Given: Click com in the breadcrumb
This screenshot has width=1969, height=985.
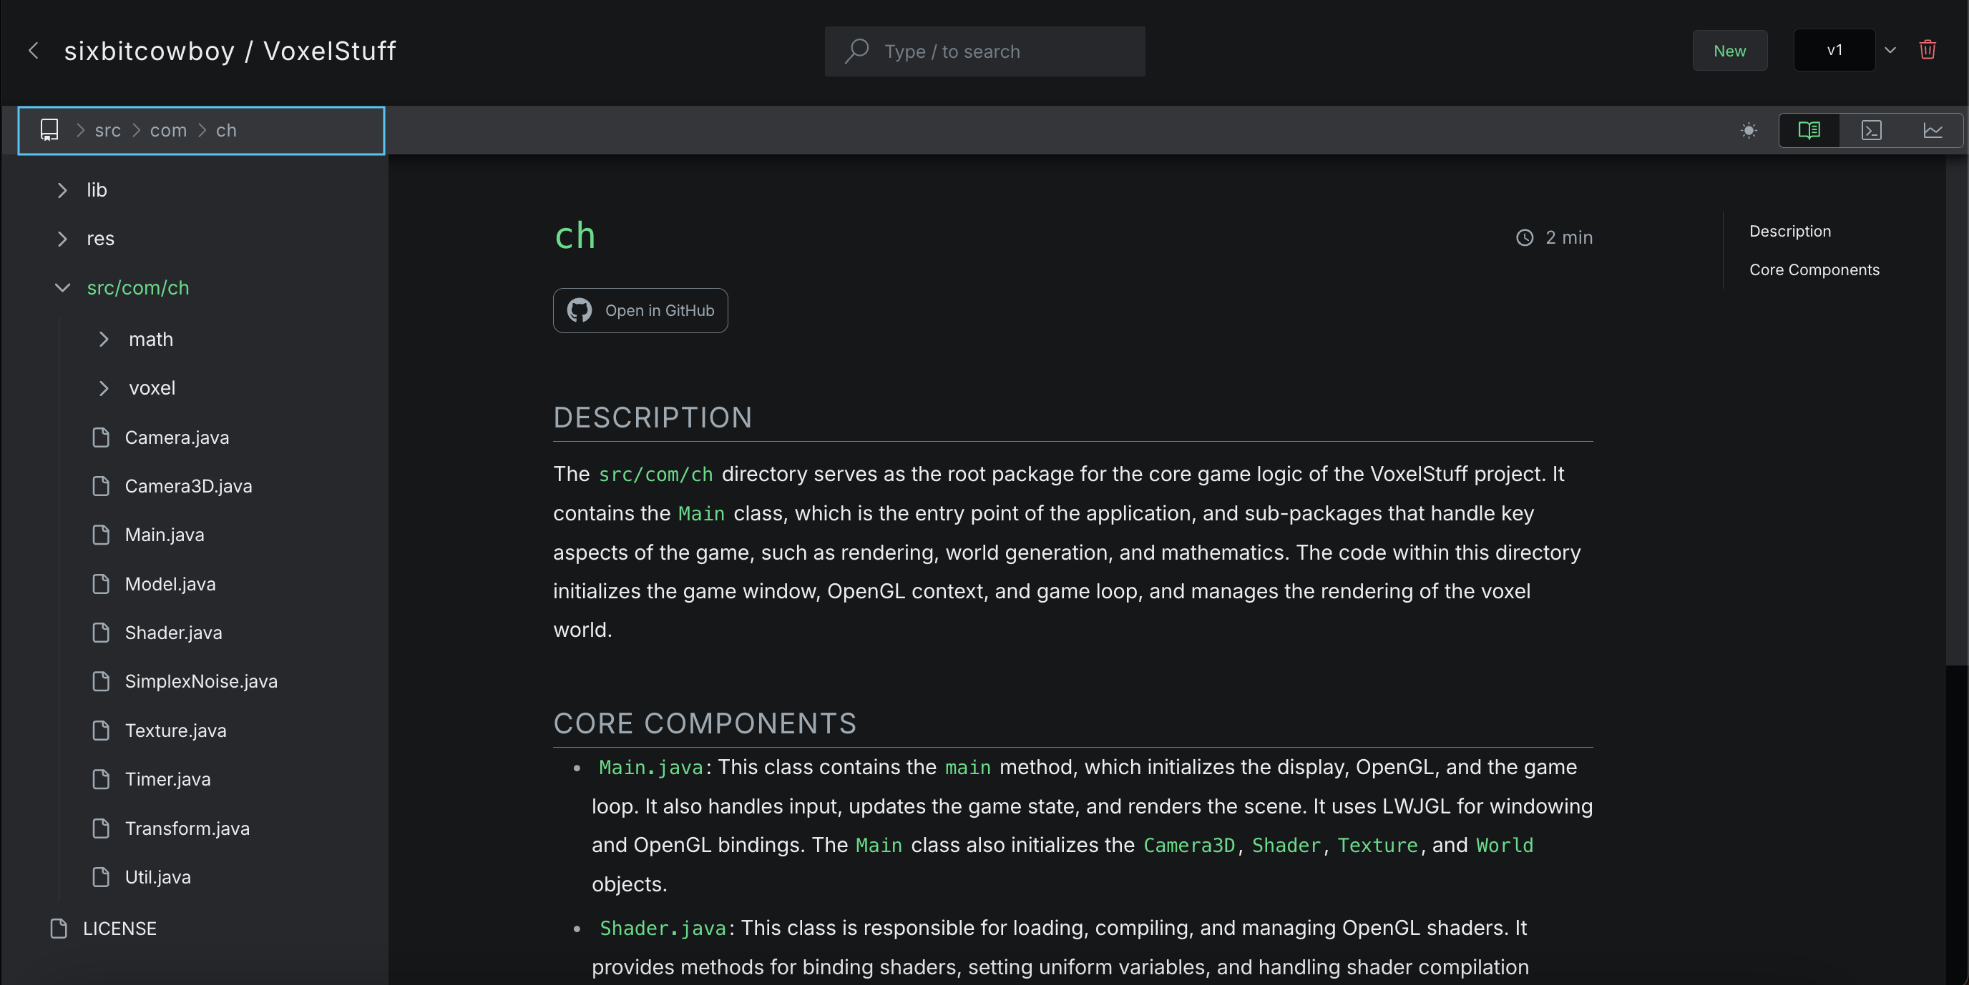Looking at the screenshot, I should (x=168, y=131).
